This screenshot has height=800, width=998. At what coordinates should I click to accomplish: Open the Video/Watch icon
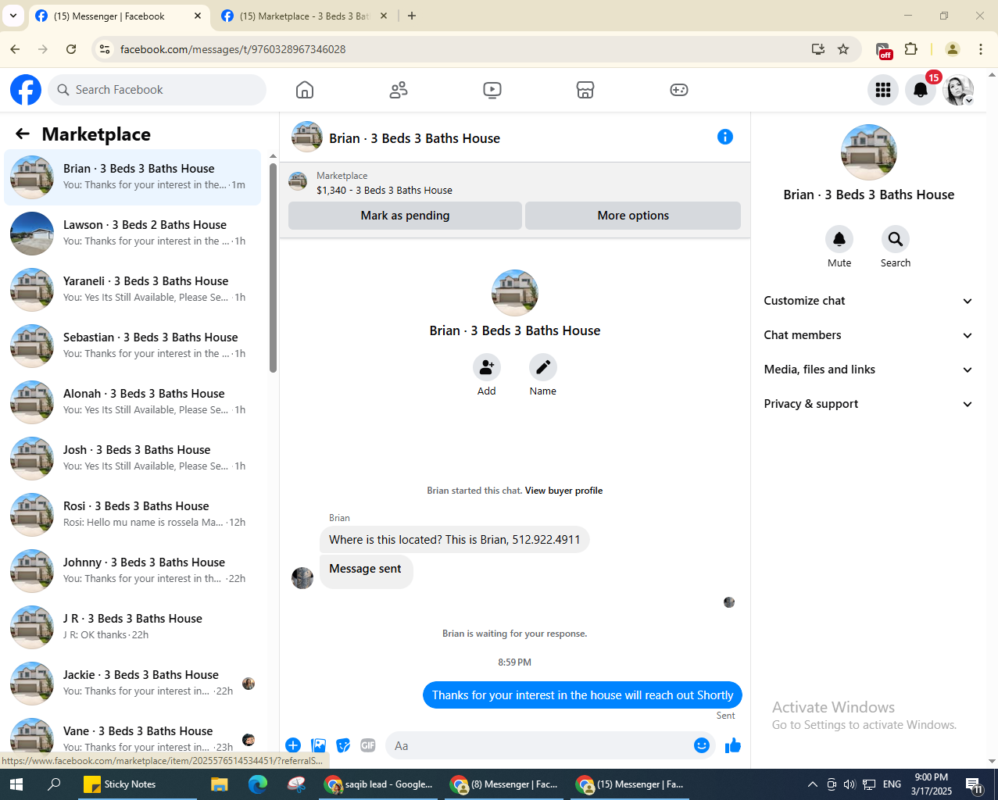point(492,90)
